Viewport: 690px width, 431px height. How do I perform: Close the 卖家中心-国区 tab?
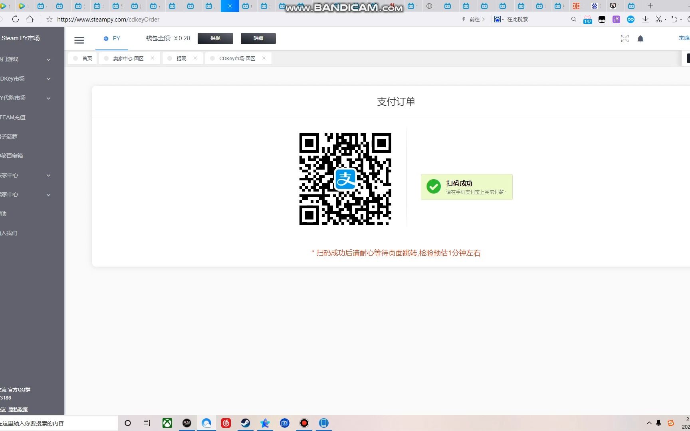tap(153, 58)
